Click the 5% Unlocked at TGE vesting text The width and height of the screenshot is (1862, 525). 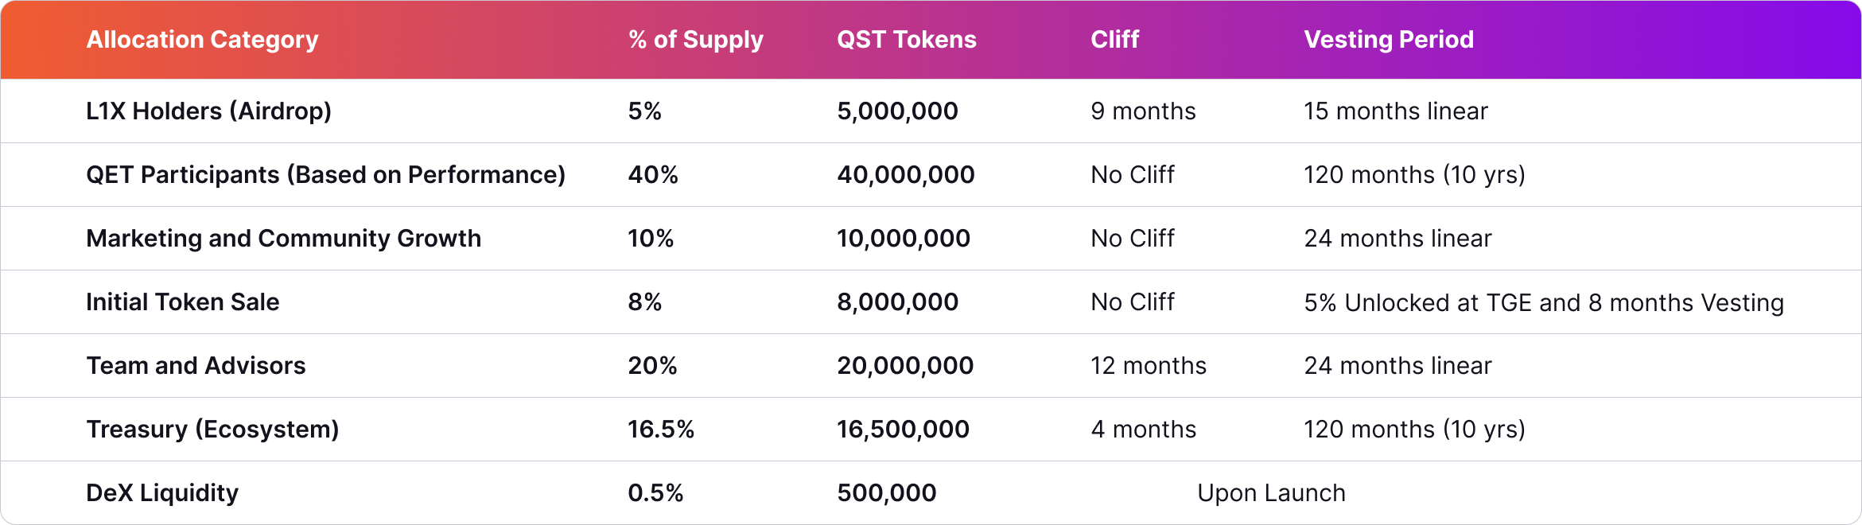[1543, 302]
